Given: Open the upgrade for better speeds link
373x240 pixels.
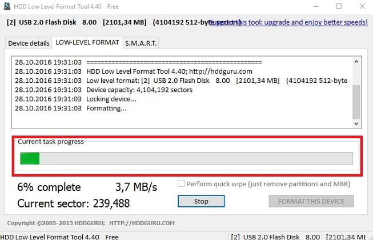Looking at the screenshot, I should tap(289, 22).
